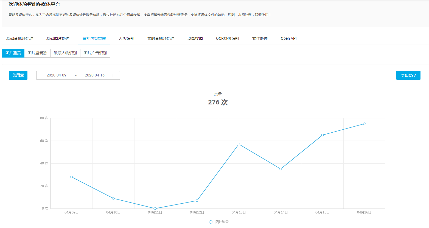Screen dimensions: 429x228
Task: Click the 总量 label above the total
Action: pyautogui.click(x=218, y=94)
